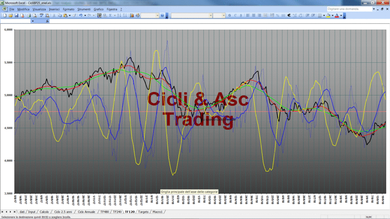Expand the Name Box dropdown arrow
Screen dimensions: 390x219
tap(33, 21)
